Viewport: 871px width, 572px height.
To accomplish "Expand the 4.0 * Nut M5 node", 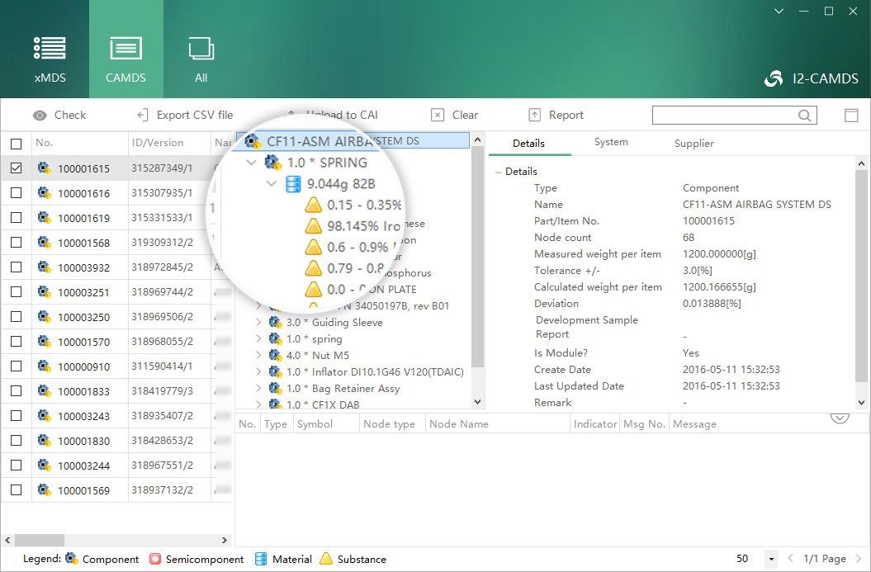I will point(259,355).
